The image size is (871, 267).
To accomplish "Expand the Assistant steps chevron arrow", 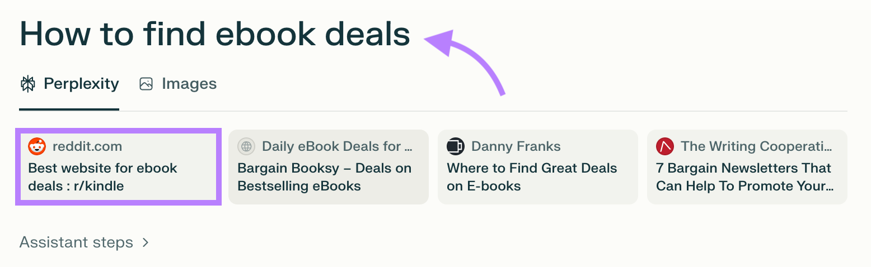I will click(145, 242).
